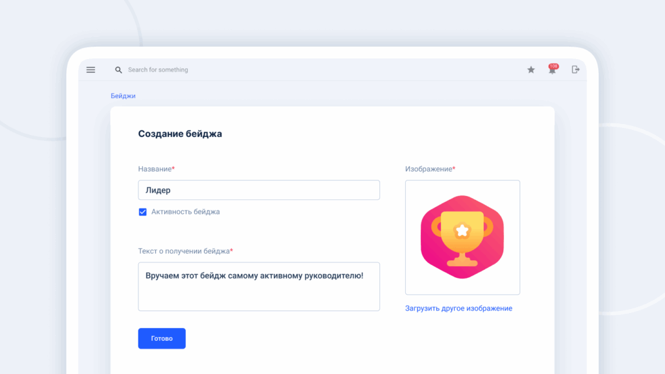Open notifications bell icon
Viewport: 665px width, 374px height.
tap(551, 71)
